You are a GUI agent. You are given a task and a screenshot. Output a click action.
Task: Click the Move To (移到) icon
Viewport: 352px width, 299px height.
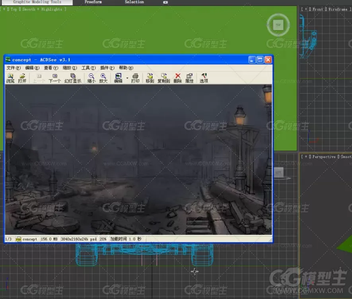pos(150,78)
